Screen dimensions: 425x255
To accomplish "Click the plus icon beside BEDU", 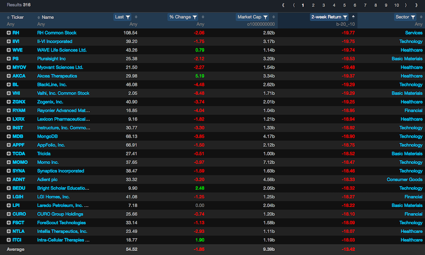I will 9,188.
